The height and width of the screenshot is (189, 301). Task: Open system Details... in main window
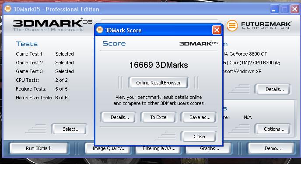point(274,89)
